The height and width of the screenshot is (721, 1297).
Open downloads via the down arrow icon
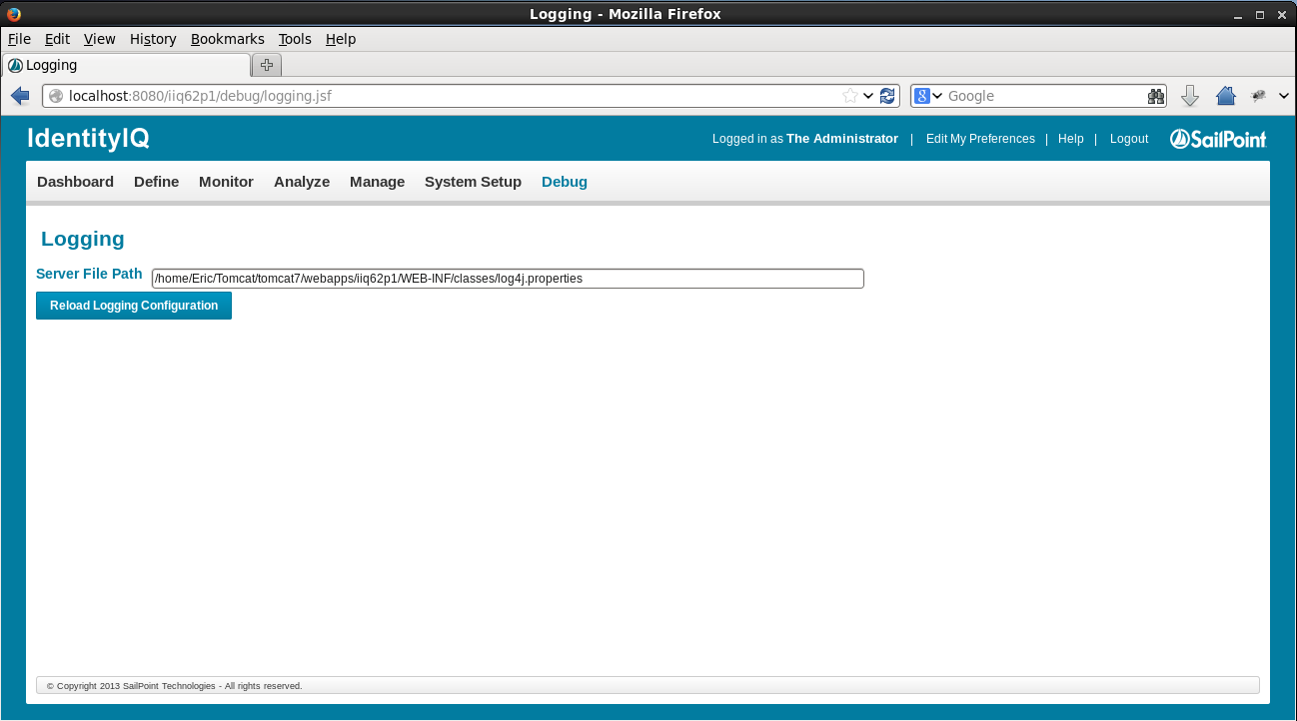(x=1190, y=95)
